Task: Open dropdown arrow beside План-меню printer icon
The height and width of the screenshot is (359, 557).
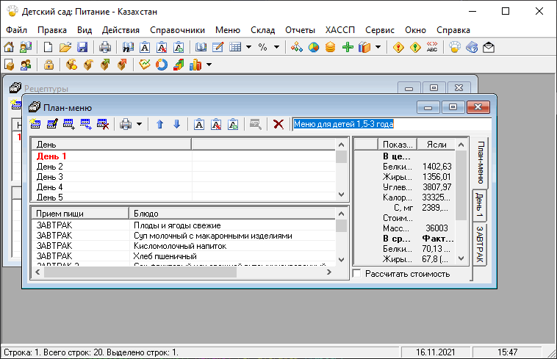Action: (x=139, y=124)
